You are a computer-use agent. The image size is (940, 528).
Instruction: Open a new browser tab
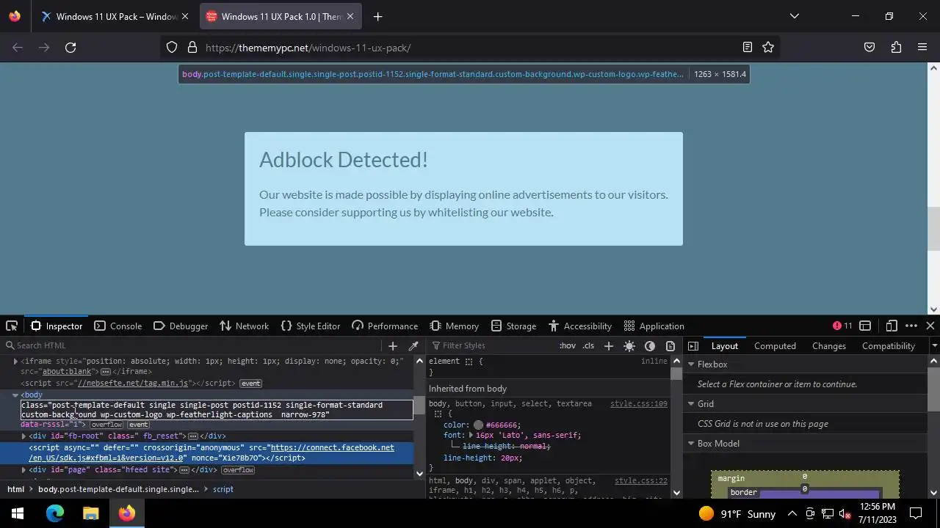click(377, 16)
